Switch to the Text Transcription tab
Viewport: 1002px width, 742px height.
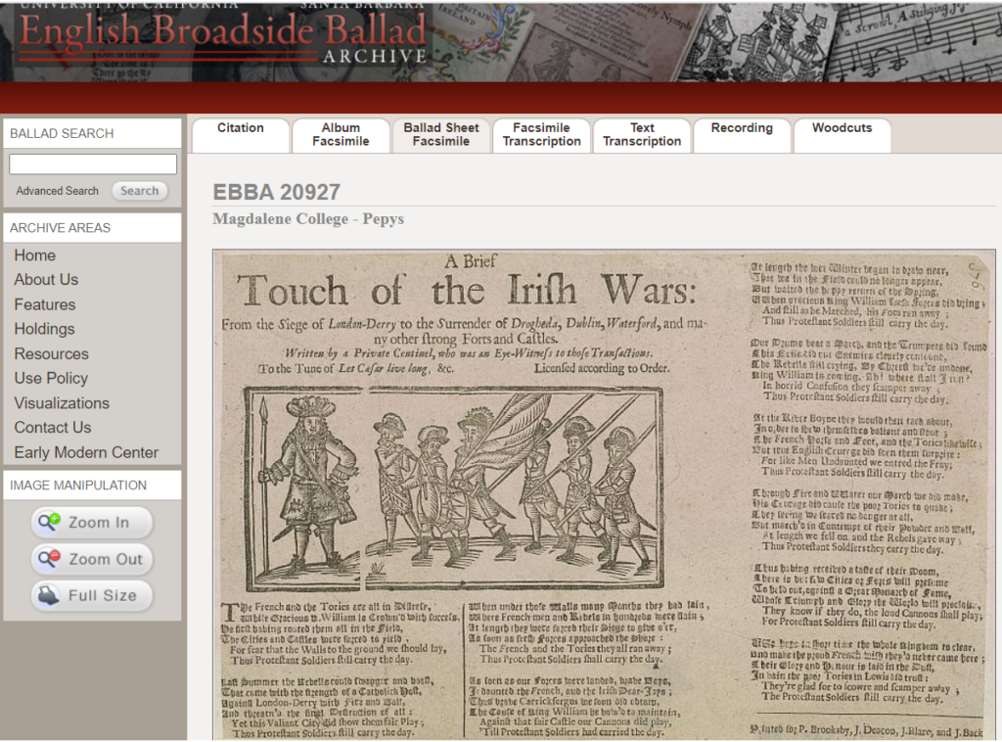pos(642,135)
